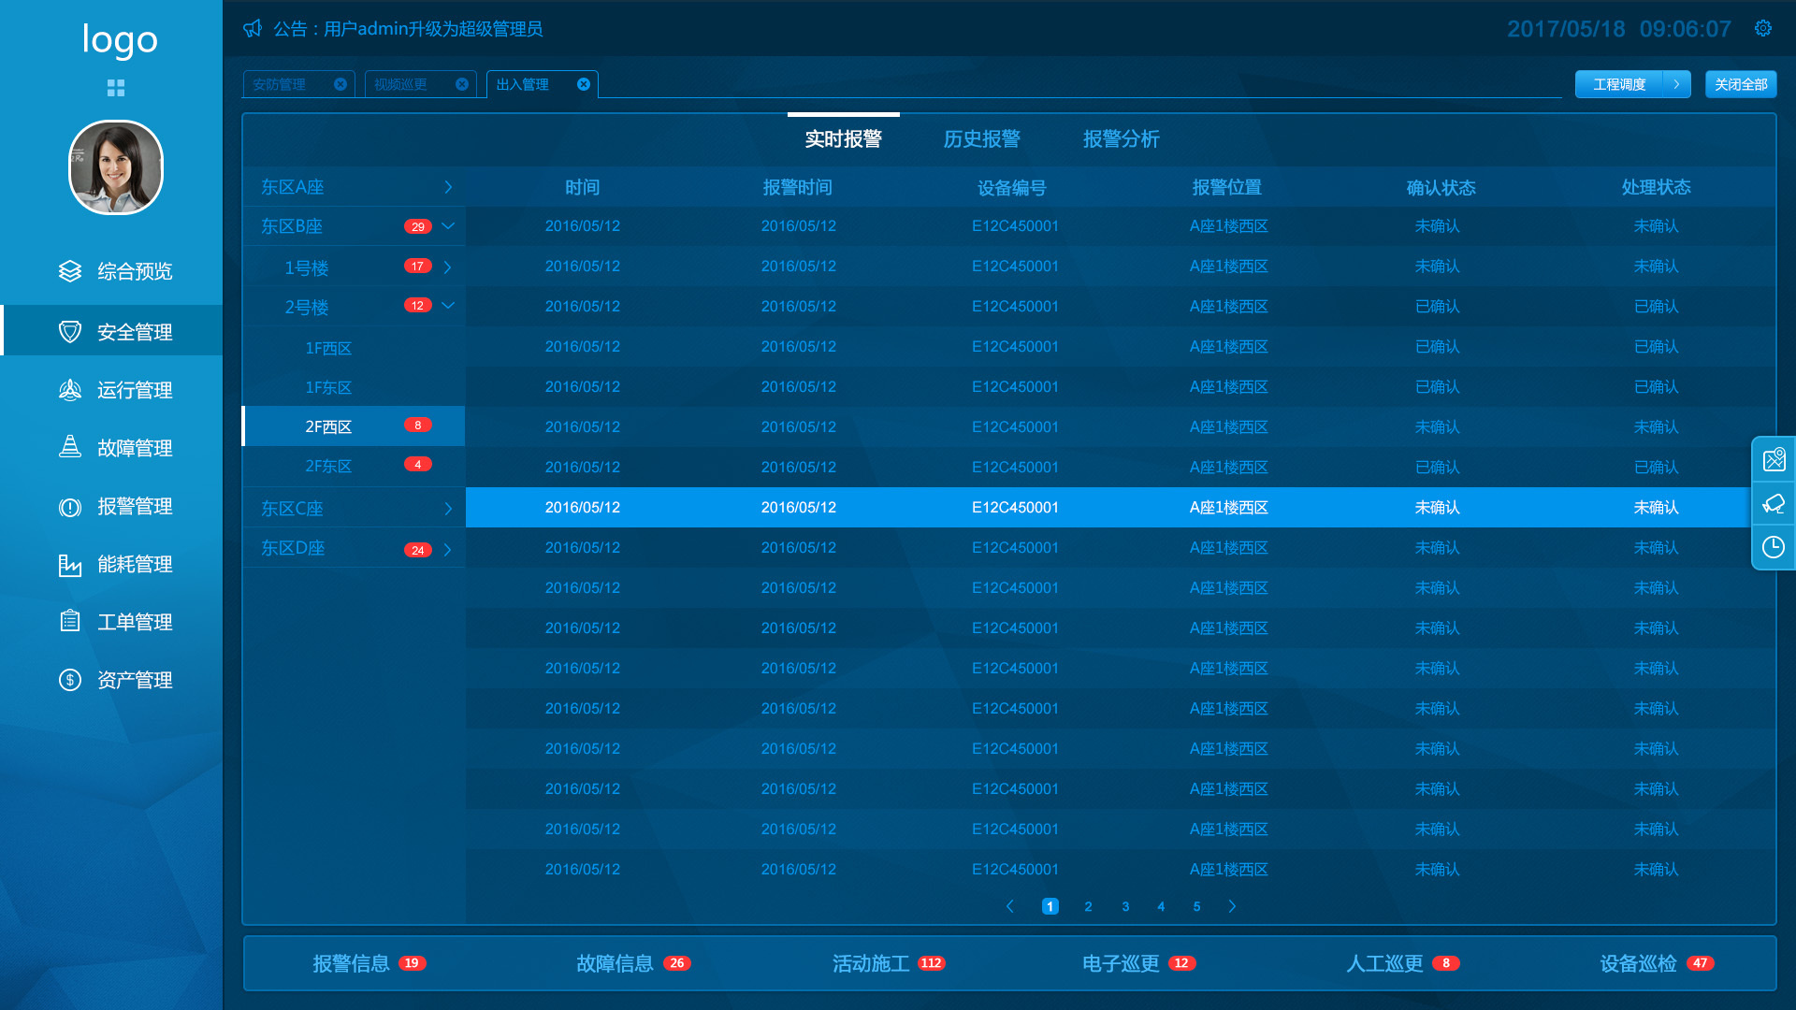Screen dimensions: 1796x1010
Task: Open 资产管理 with the dollar icon
Action: (70, 680)
